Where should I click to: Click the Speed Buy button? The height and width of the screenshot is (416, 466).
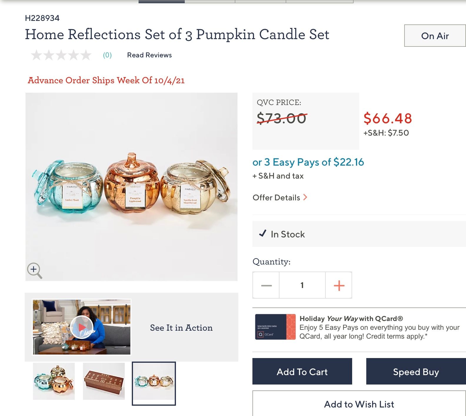(416, 372)
